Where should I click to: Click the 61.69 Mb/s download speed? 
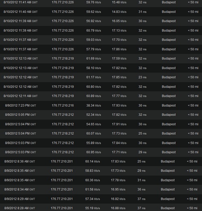[x=93, y=58]
